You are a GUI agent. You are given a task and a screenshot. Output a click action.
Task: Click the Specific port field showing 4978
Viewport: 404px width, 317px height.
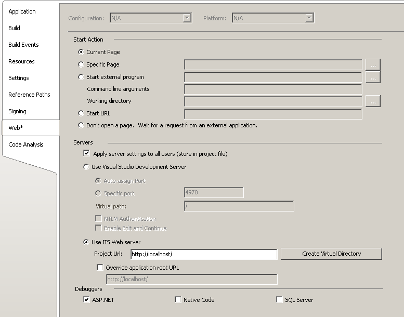click(214, 193)
